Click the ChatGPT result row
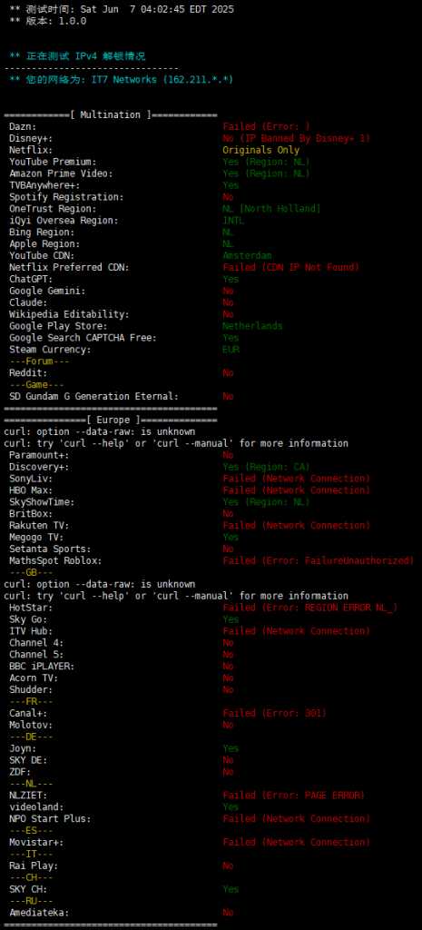This screenshot has width=422, height=930. (123, 279)
